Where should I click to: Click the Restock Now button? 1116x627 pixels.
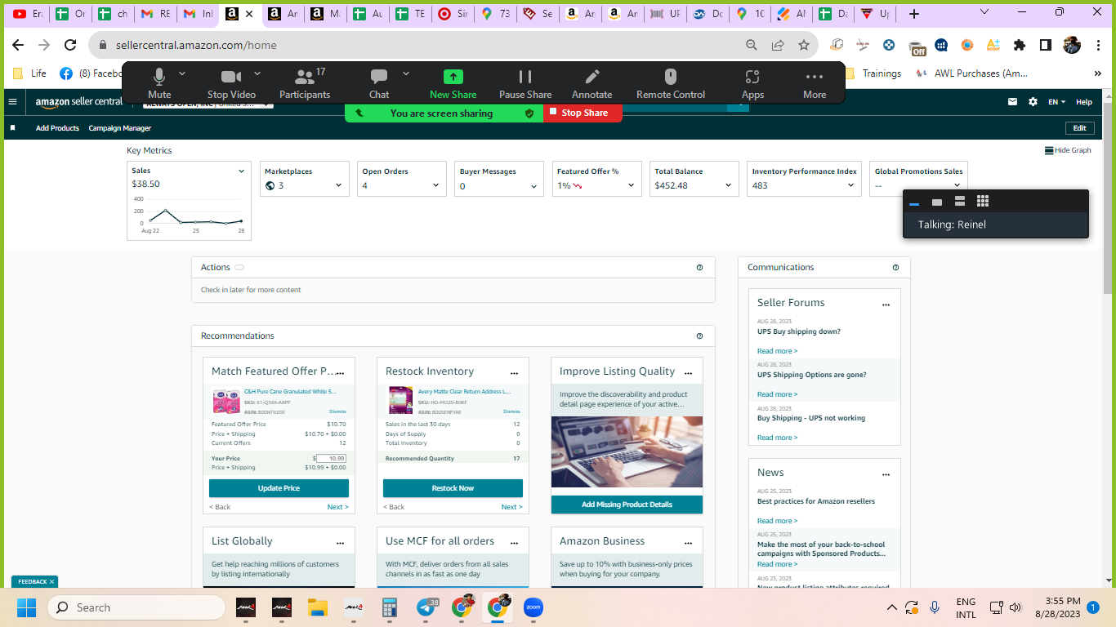click(453, 488)
